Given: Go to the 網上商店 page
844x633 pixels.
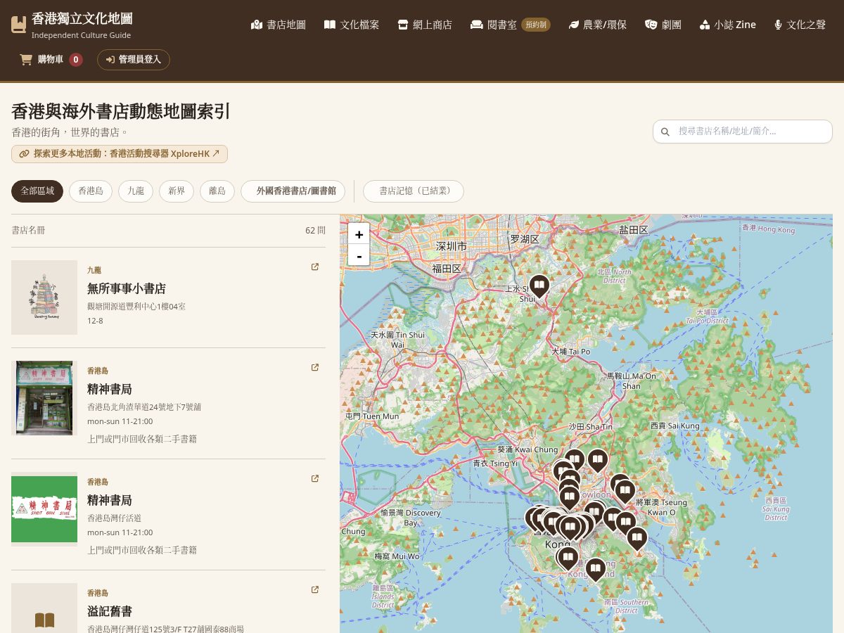Looking at the screenshot, I should (425, 25).
